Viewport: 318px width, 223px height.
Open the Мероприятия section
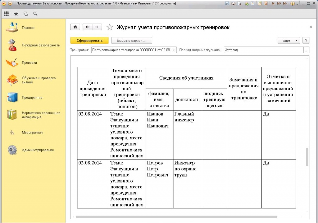tap(34, 133)
